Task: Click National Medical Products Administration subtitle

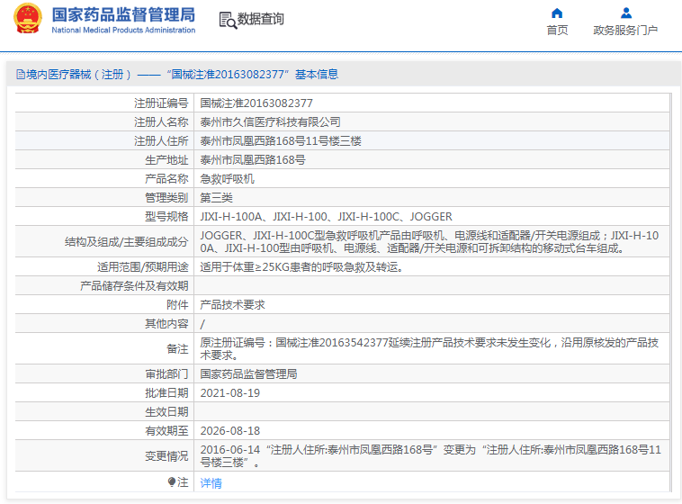Action: (123, 30)
